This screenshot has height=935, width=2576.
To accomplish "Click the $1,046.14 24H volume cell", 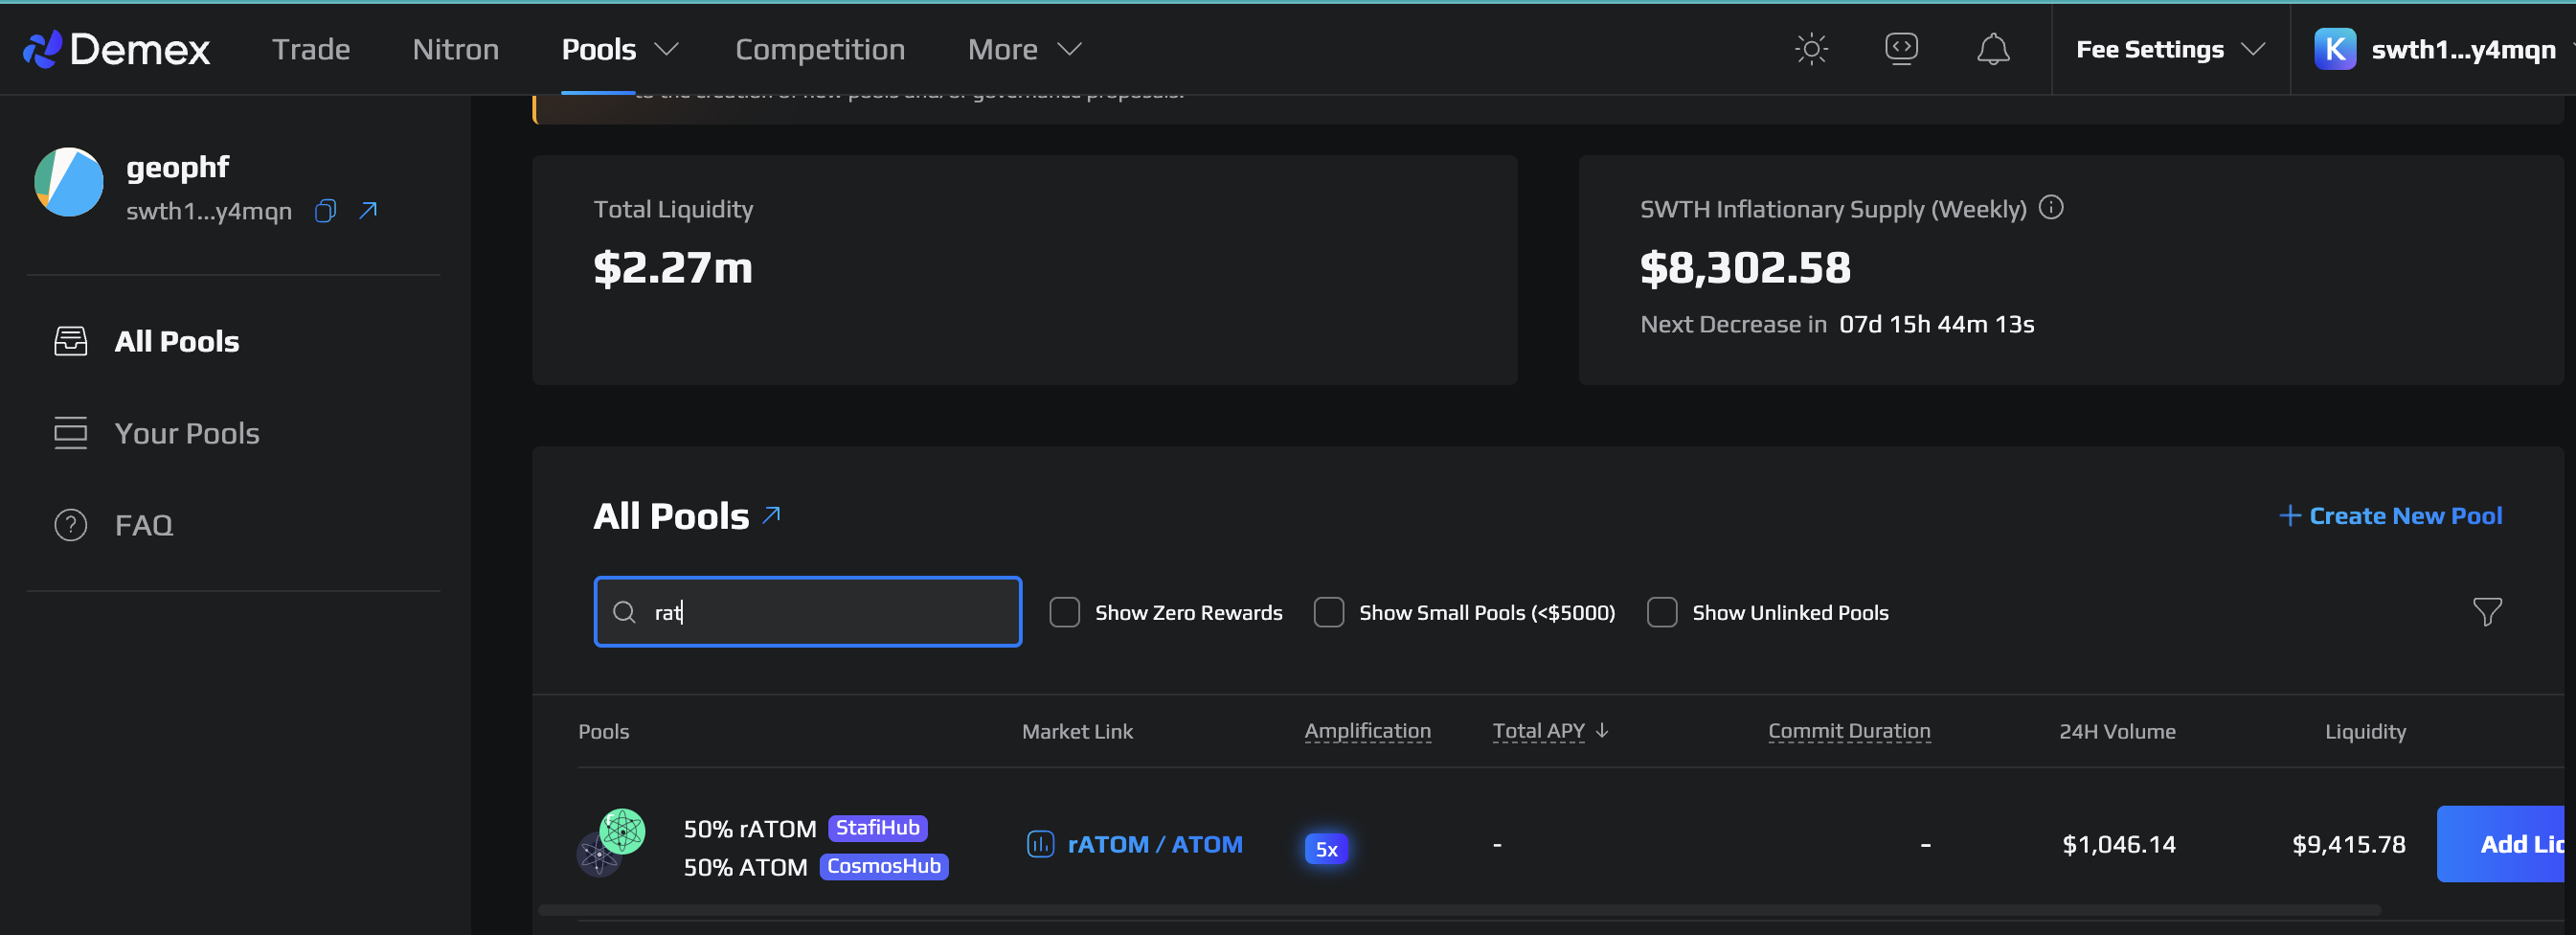I will [x=2118, y=844].
